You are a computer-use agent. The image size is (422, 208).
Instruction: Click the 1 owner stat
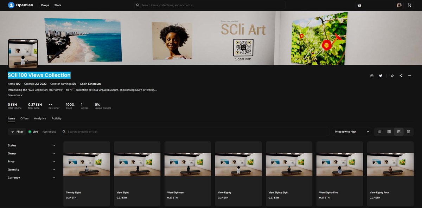(x=84, y=106)
